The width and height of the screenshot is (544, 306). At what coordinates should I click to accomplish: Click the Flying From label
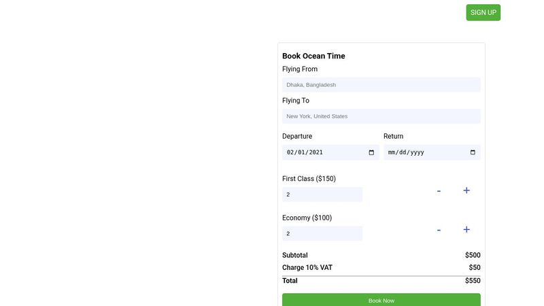pos(299,69)
